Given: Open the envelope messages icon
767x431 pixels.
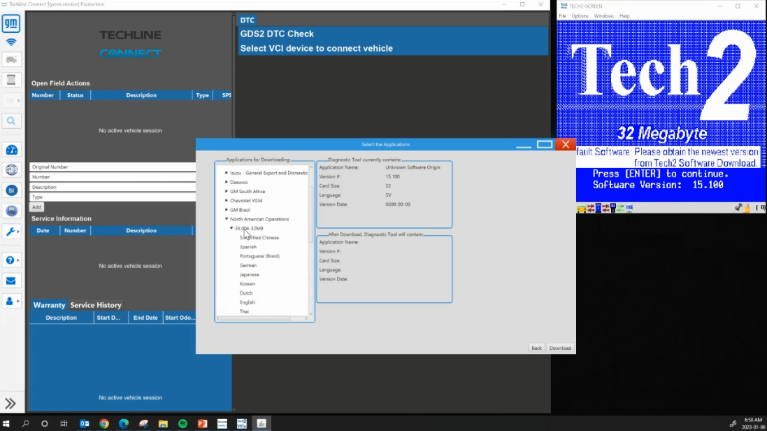Looking at the screenshot, I should 10,281.
